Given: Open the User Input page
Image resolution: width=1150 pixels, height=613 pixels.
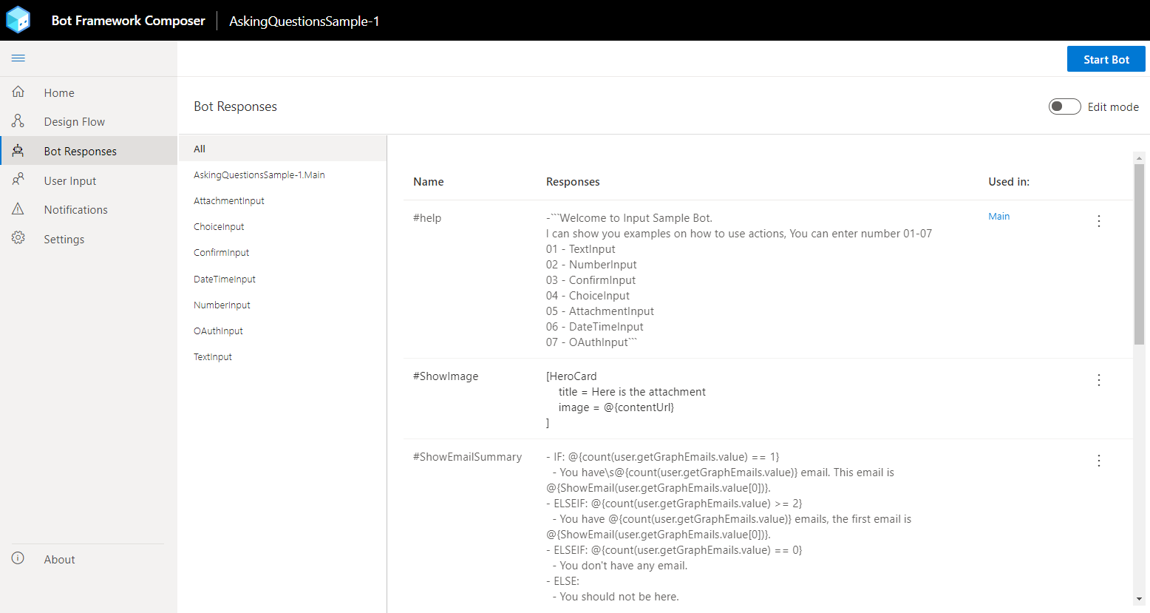Looking at the screenshot, I should (89, 180).
